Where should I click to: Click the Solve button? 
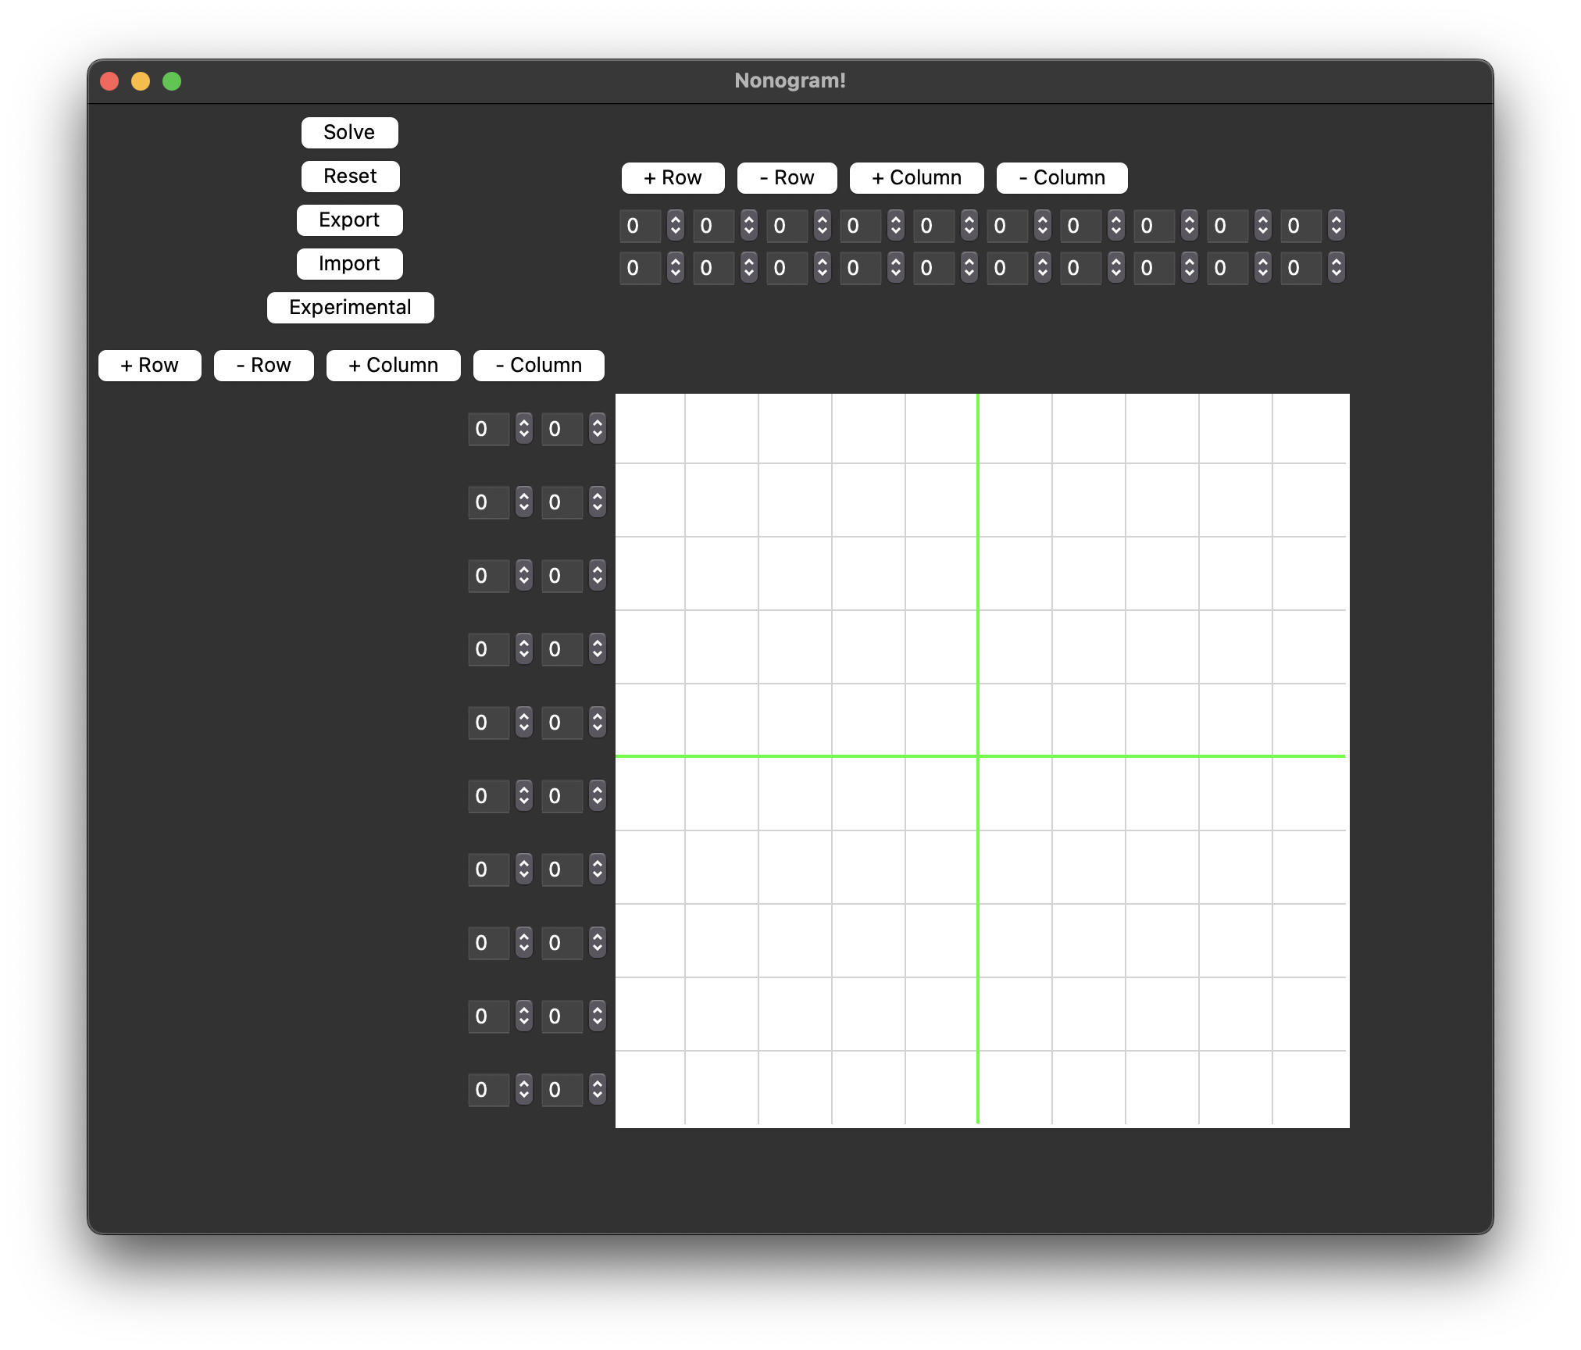pos(349,132)
